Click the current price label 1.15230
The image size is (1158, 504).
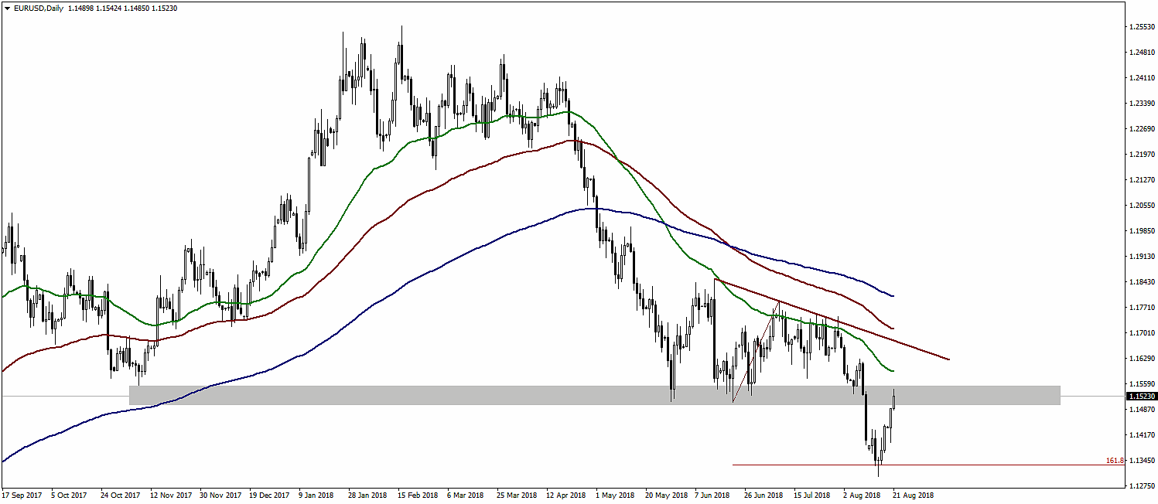coord(1142,396)
